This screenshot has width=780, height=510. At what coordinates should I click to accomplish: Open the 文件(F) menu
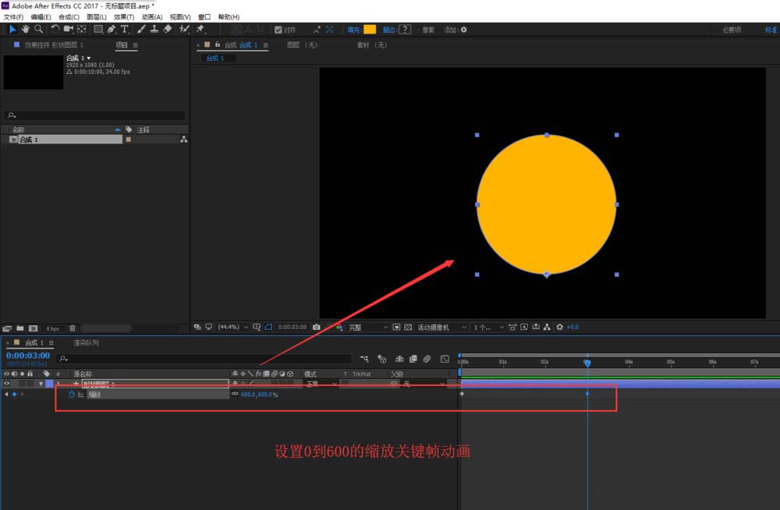pyautogui.click(x=13, y=17)
